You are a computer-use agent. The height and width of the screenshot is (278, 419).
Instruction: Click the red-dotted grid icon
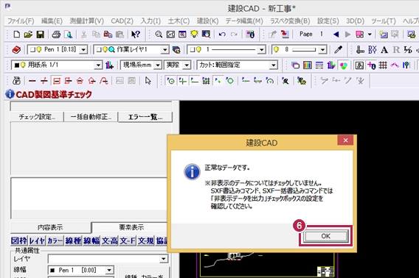click(383, 65)
